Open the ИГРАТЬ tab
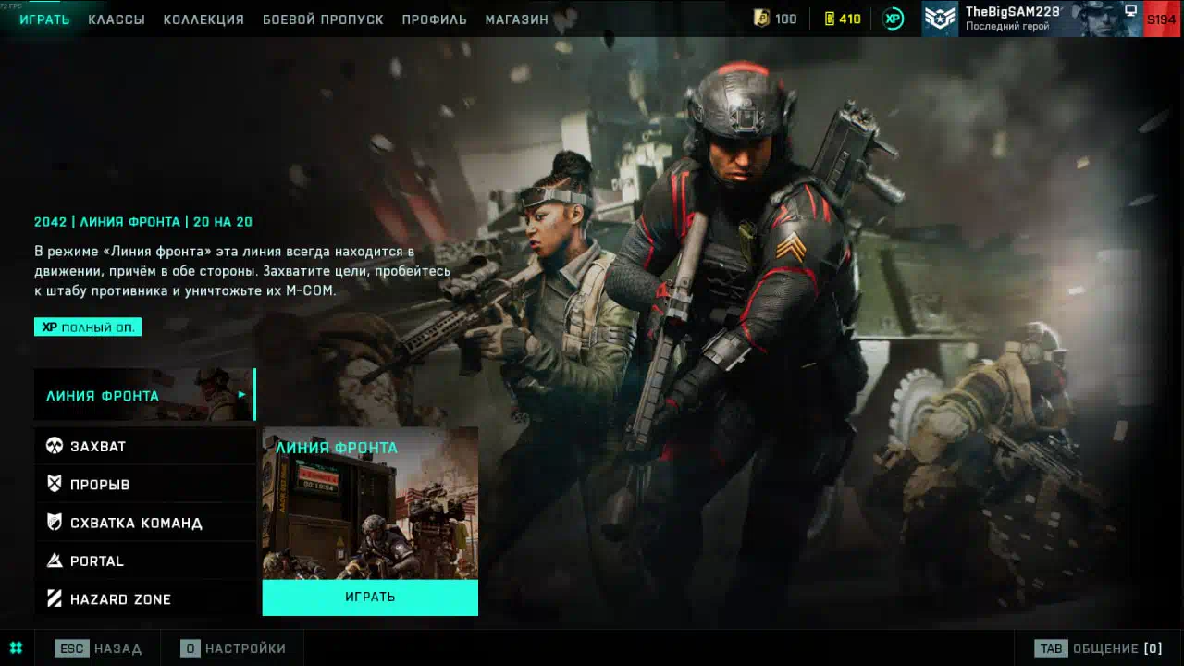Screen dimensions: 1184x666 [44, 19]
